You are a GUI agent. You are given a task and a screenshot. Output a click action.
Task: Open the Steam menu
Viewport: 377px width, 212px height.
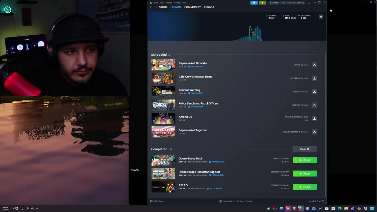pyautogui.click(x=156, y=3)
